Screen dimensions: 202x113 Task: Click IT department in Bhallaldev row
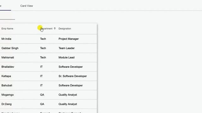41,67
